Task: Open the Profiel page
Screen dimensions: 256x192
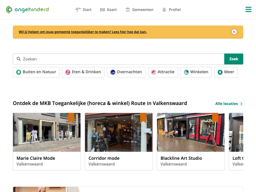Action: [171, 10]
